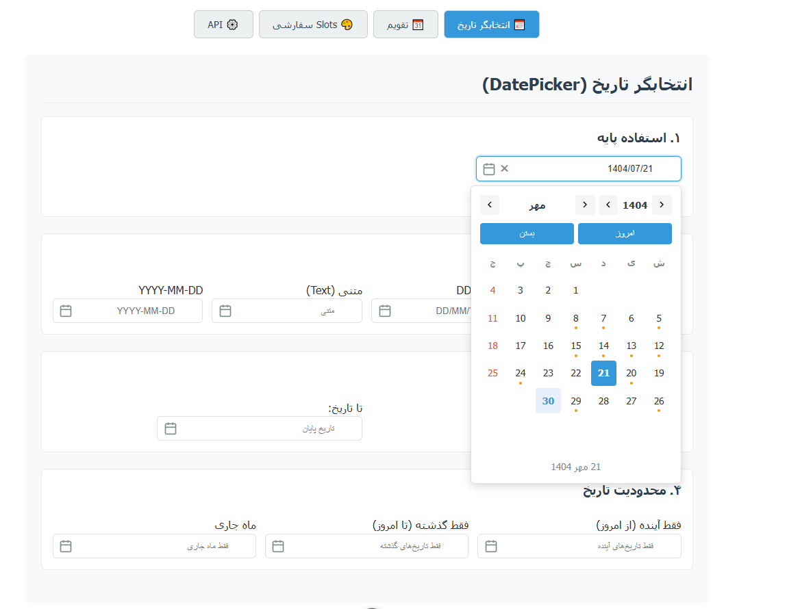Switch to the API tab
This screenshot has height=609, width=787.
pos(223,25)
